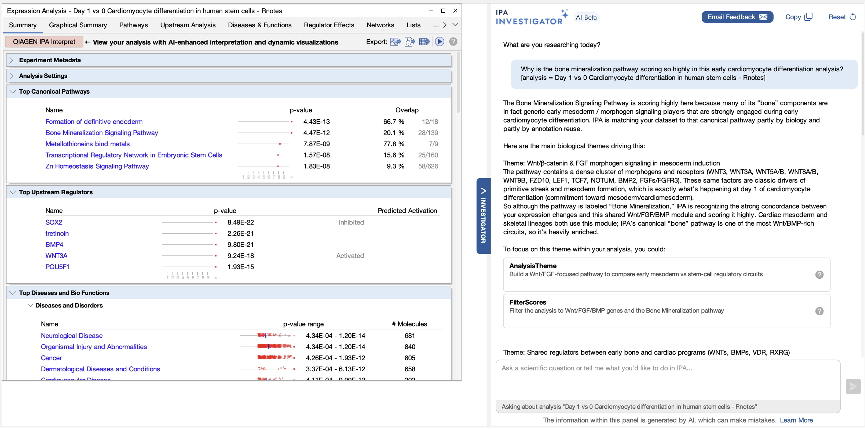Expand the Experiment Metadata section
Image resolution: width=865 pixels, height=429 pixels.
tap(11, 60)
